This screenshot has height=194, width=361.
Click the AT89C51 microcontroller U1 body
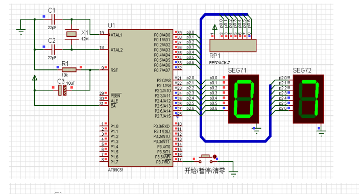point(140,98)
